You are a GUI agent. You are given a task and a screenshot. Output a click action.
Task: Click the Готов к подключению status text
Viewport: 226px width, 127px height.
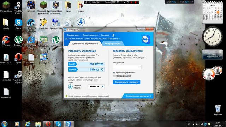[x=89, y=96]
